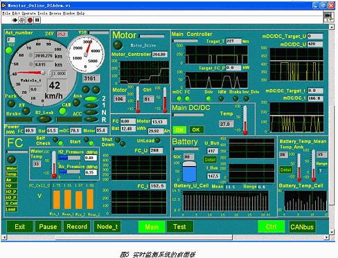Click the Run arrow toolbar icon

pos(15,20)
